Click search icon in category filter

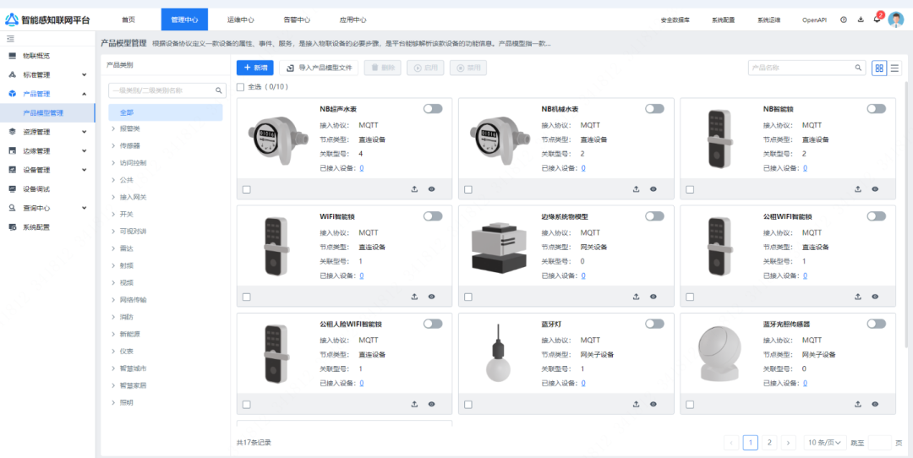218,90
